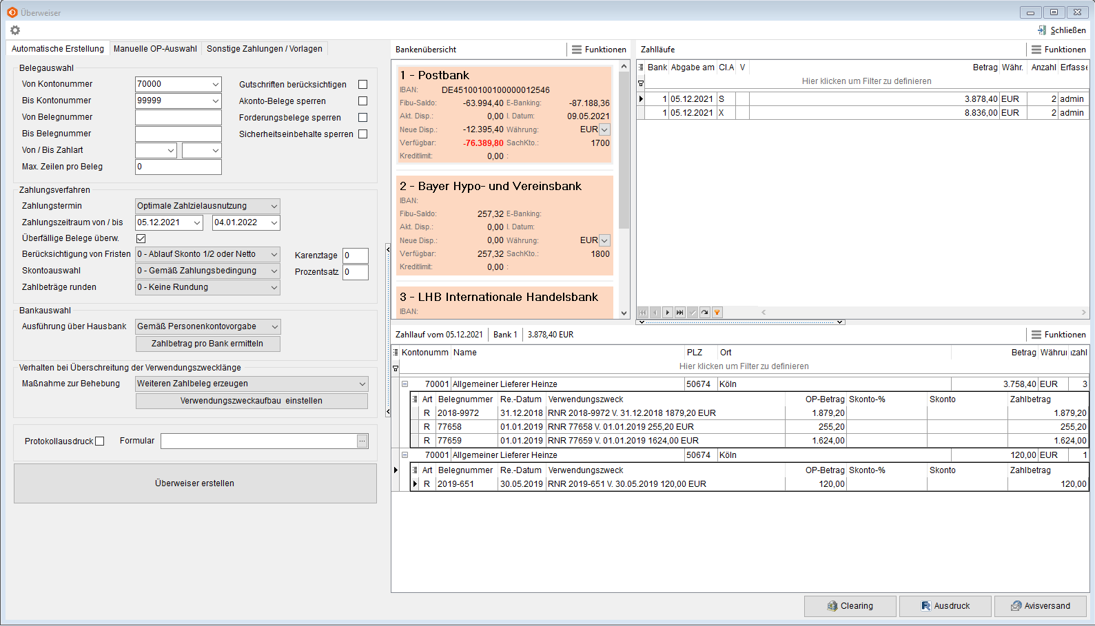Click the Überweiser erstellen button

(195, 483)
